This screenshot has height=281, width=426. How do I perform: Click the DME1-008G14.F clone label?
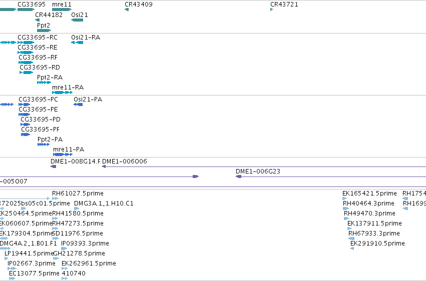click(x=76, y=161)
